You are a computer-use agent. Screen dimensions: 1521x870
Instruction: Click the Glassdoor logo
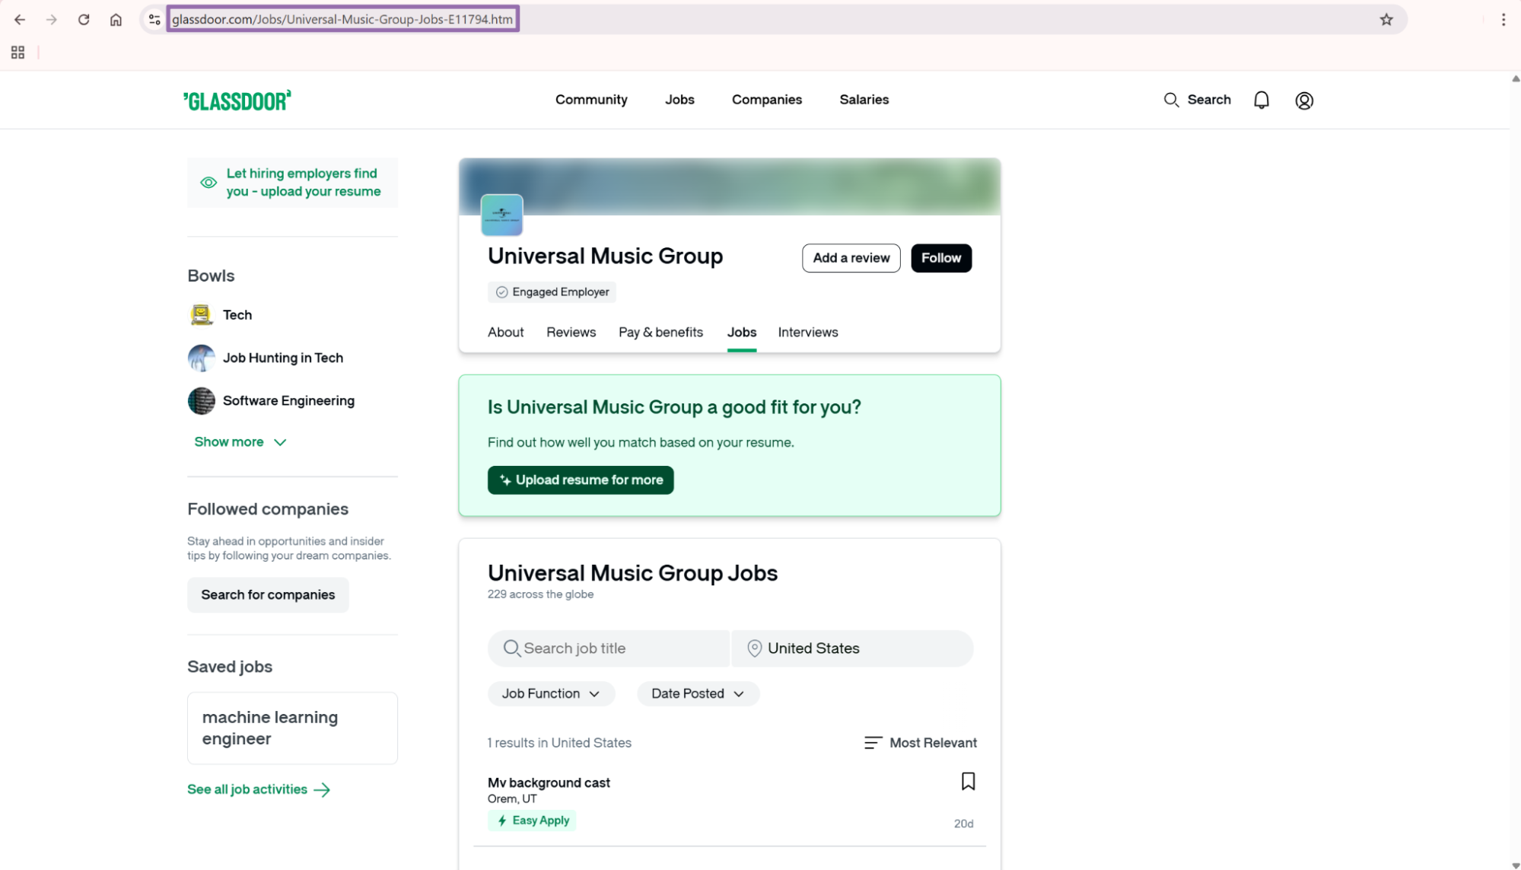coord(237,100)
